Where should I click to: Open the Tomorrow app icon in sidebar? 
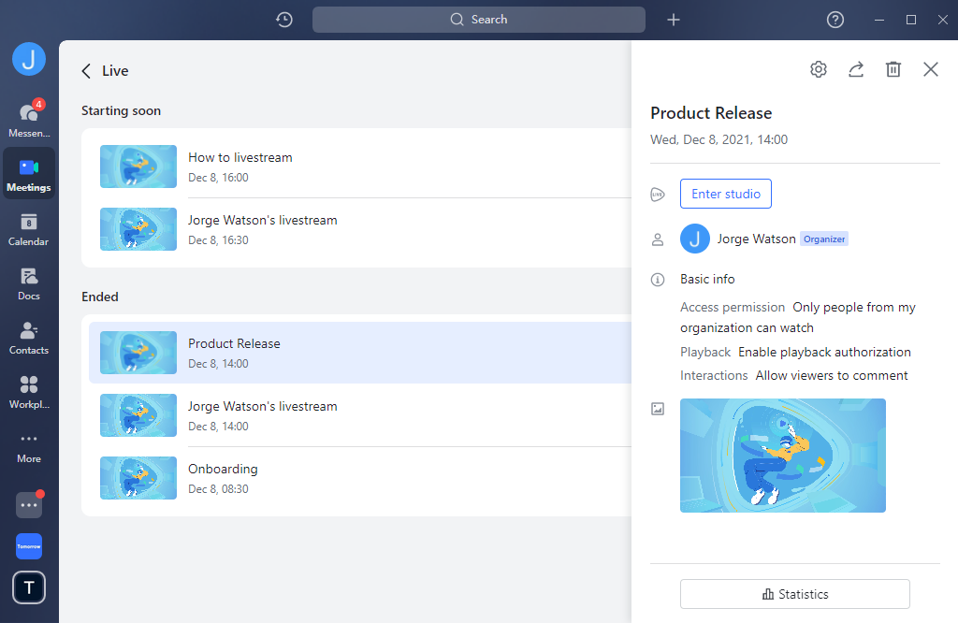click(x=29, y=545)
